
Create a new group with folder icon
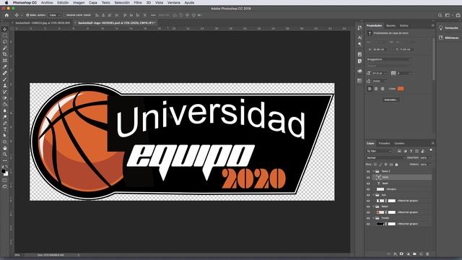[414, 253]
